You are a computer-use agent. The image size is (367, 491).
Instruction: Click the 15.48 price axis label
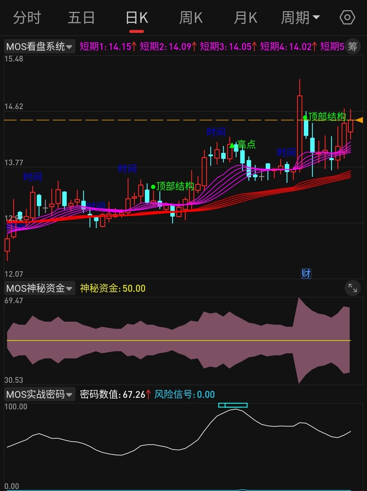pyautogui.click(x=14, y=59)
